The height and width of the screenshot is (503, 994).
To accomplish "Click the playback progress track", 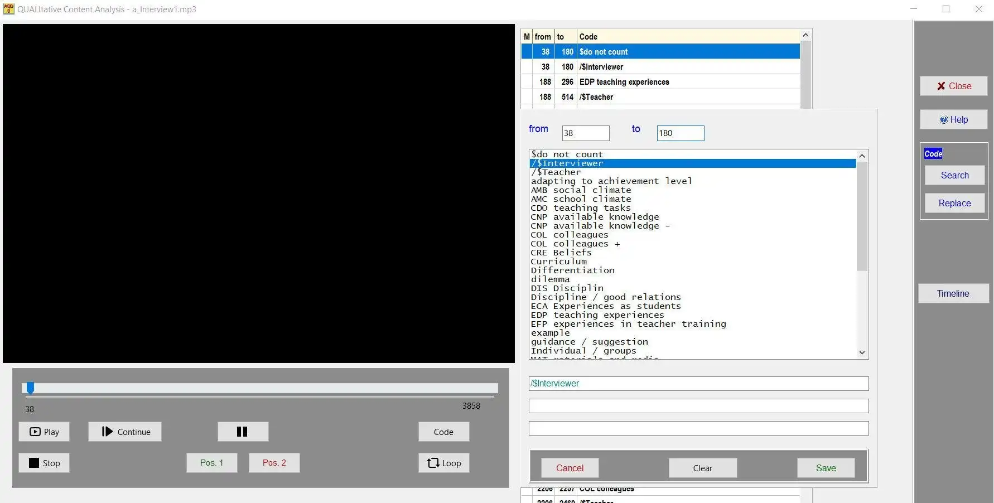I will [x=260, y=388].
